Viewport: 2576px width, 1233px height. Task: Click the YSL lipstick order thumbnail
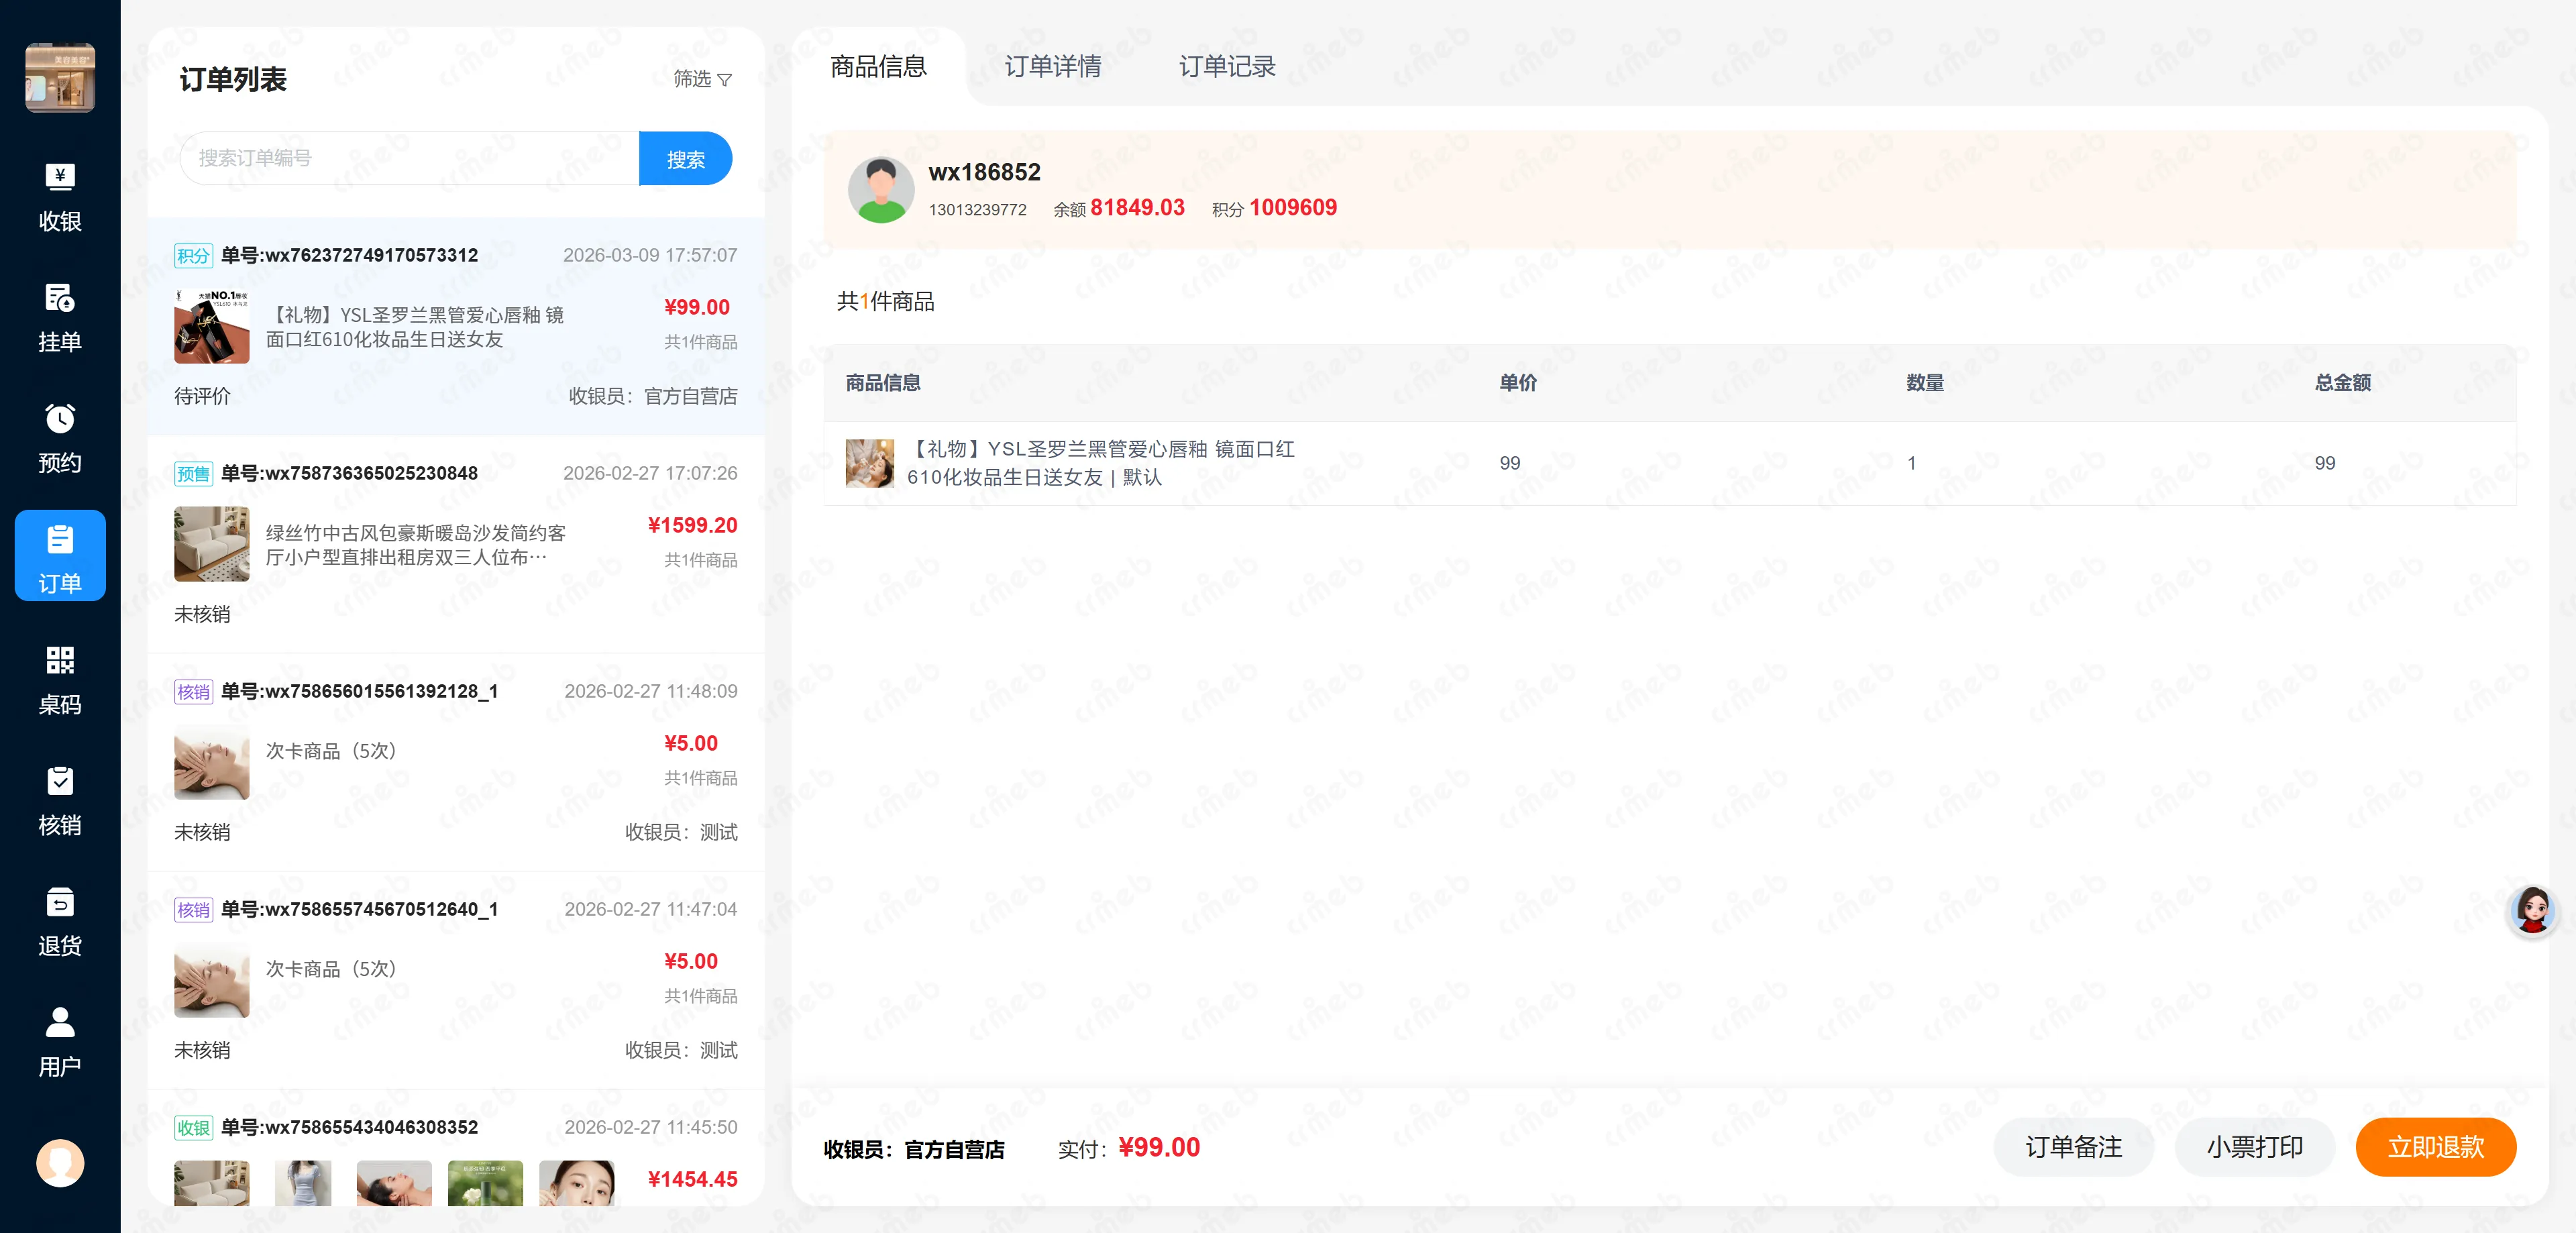211,326
